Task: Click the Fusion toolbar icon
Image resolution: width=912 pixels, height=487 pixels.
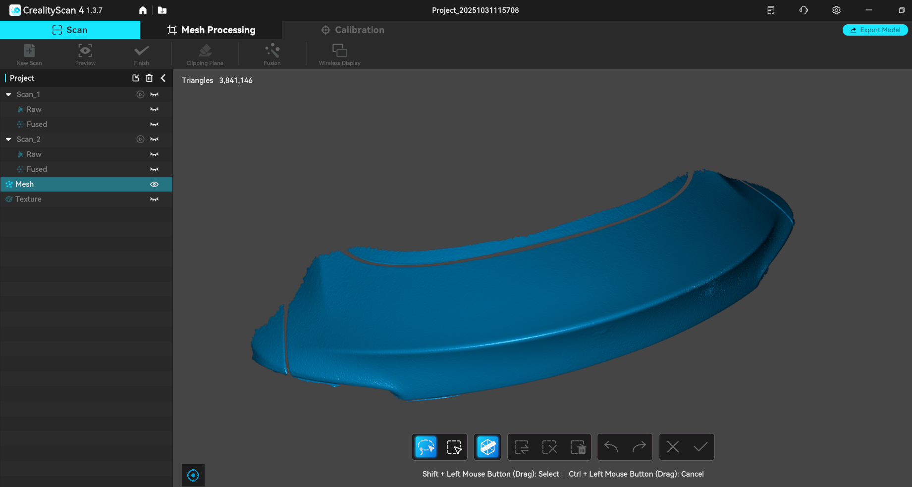Action: click(x=272, y=54)
